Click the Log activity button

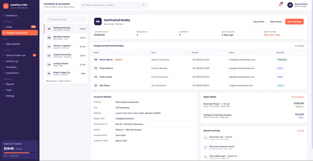pyautogui.click(x=259, y=22)
